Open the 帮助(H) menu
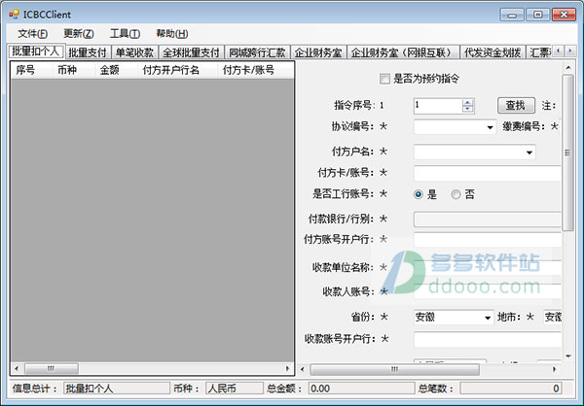584x406 pixels. click(171, 34)
